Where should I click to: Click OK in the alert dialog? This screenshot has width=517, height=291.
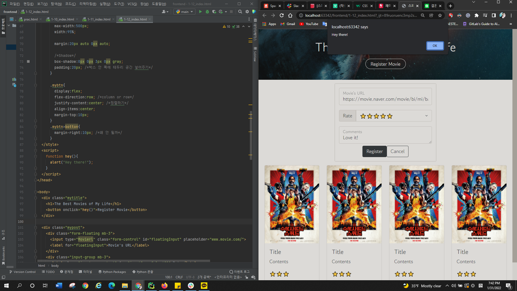pyautogui.click(x=435, y=46)
